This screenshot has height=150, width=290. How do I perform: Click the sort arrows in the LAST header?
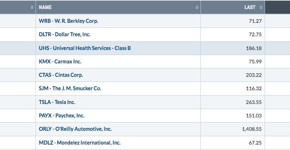[261, 7]
